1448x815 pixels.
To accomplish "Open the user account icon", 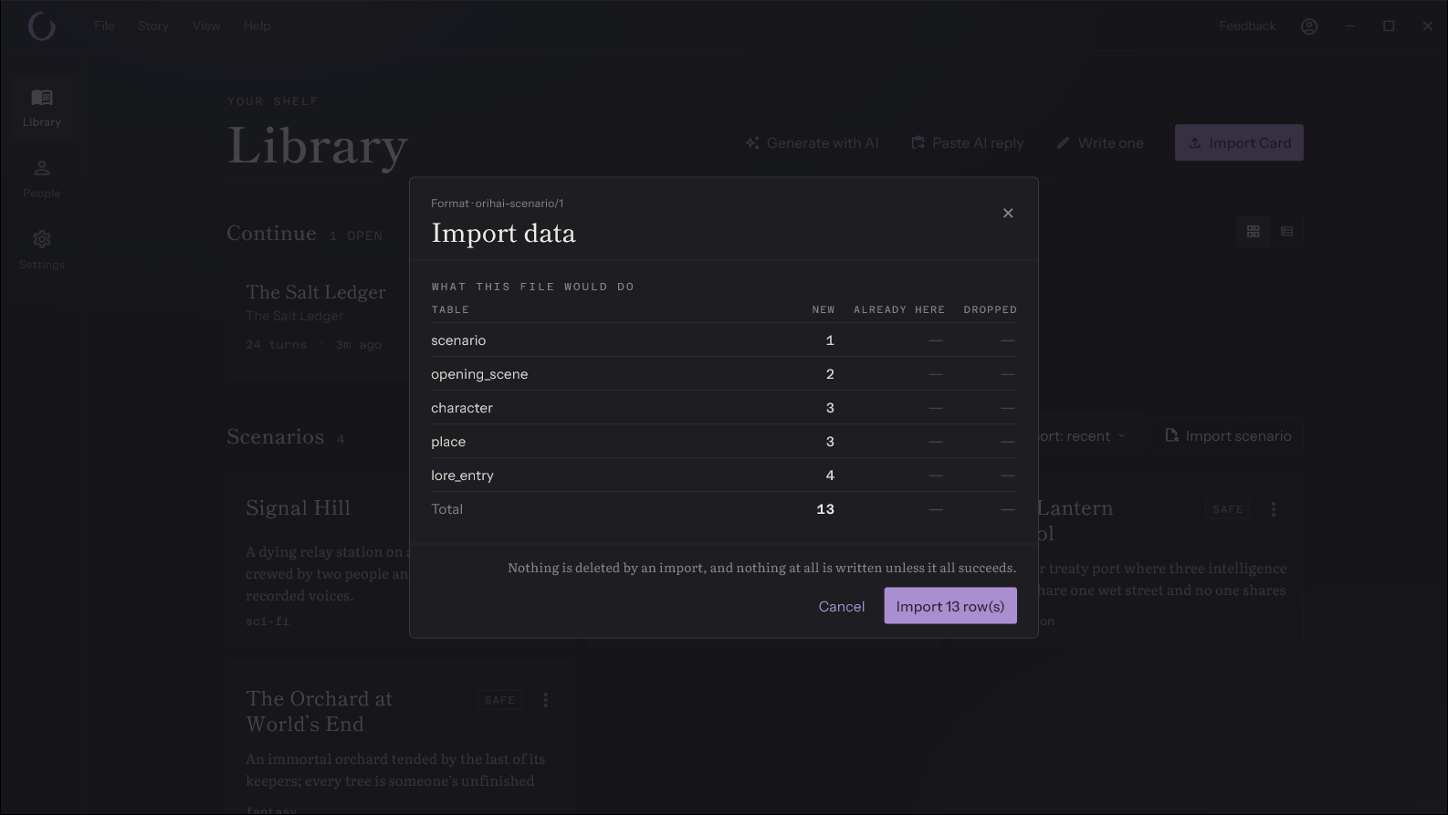I will pos(1309,26).
